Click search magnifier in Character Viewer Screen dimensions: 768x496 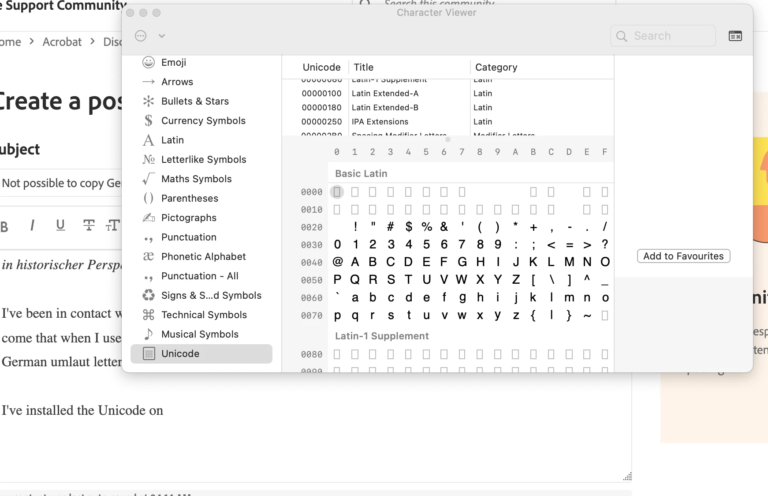[x=622, y=36]
